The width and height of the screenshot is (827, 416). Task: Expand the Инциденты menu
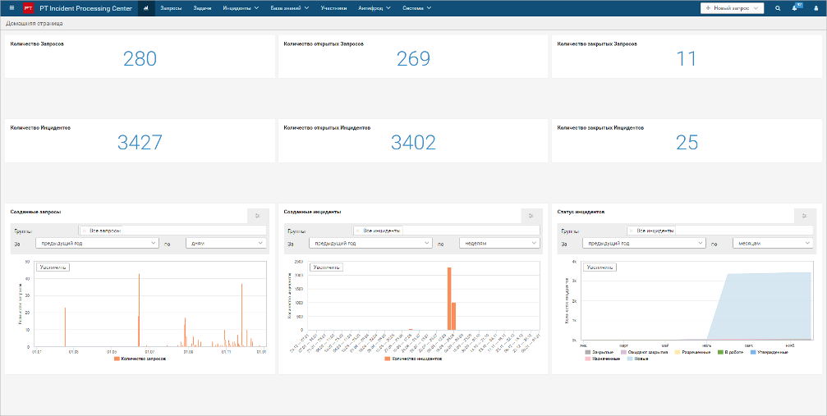point(241,8)
